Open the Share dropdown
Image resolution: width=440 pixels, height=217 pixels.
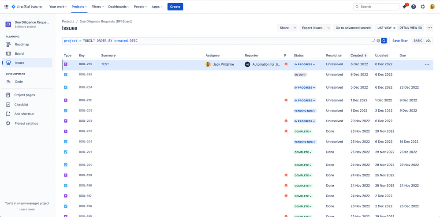pyautogui.click(x=287, y=28)
